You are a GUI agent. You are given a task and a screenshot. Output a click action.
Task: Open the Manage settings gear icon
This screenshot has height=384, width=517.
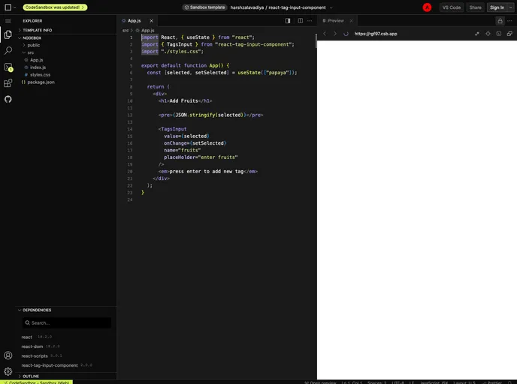tap(8, 371)
